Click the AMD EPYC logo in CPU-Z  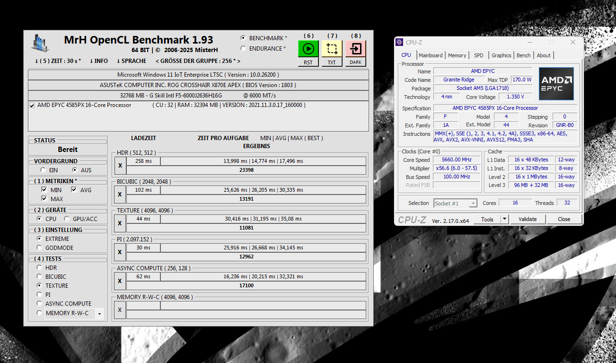556,83
